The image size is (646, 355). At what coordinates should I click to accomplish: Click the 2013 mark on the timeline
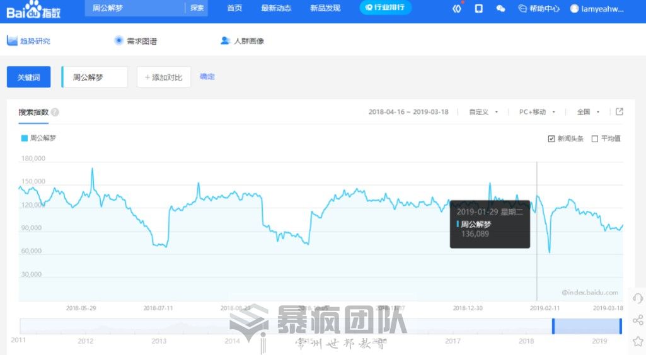click(159, 341)
